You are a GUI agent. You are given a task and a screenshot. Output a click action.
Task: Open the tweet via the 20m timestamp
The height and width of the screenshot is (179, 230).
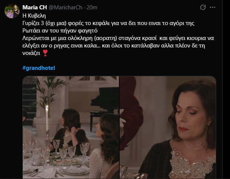tap(92, 7)
